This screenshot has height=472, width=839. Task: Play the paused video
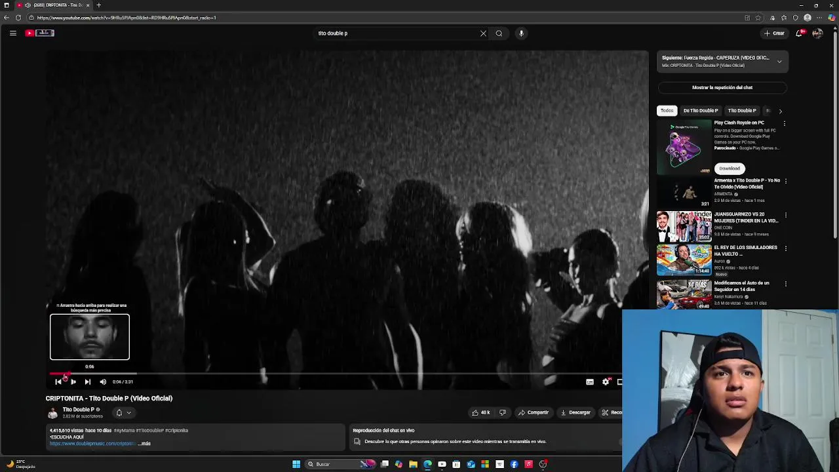point(73,382)
